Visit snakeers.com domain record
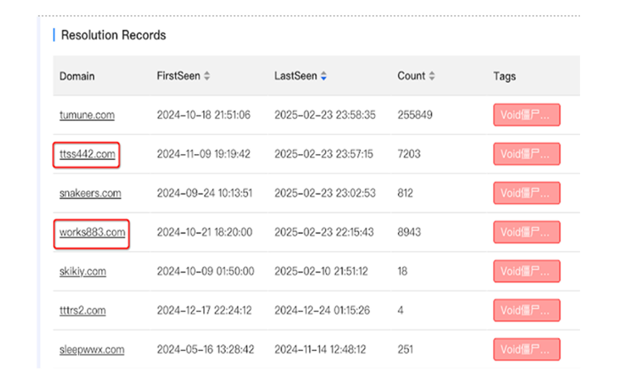Image resolution: width=626 pixels, height=390 pixels. coord(90,193)
